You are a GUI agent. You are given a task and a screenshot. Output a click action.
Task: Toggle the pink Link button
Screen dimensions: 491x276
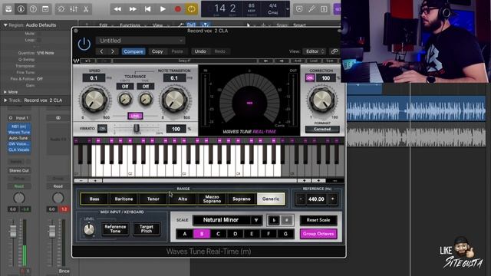(135, 116)
